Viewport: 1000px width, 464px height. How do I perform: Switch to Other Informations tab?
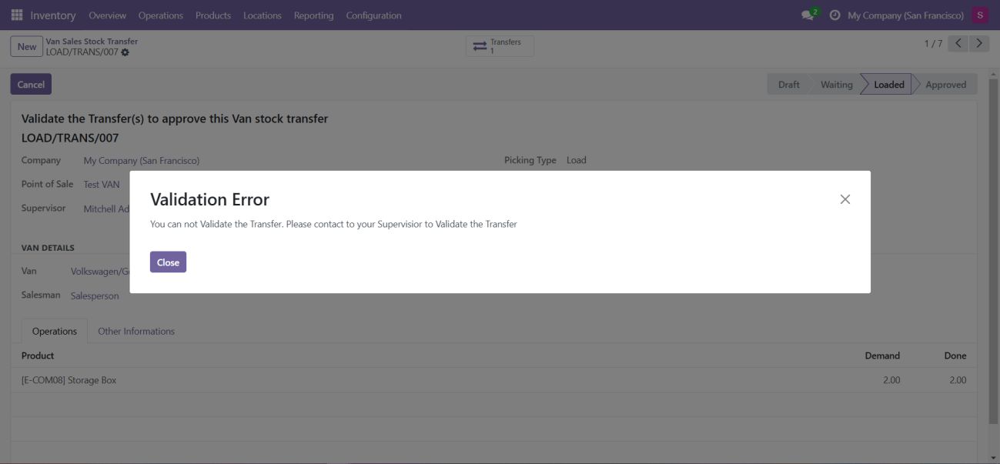click(136, 332)
